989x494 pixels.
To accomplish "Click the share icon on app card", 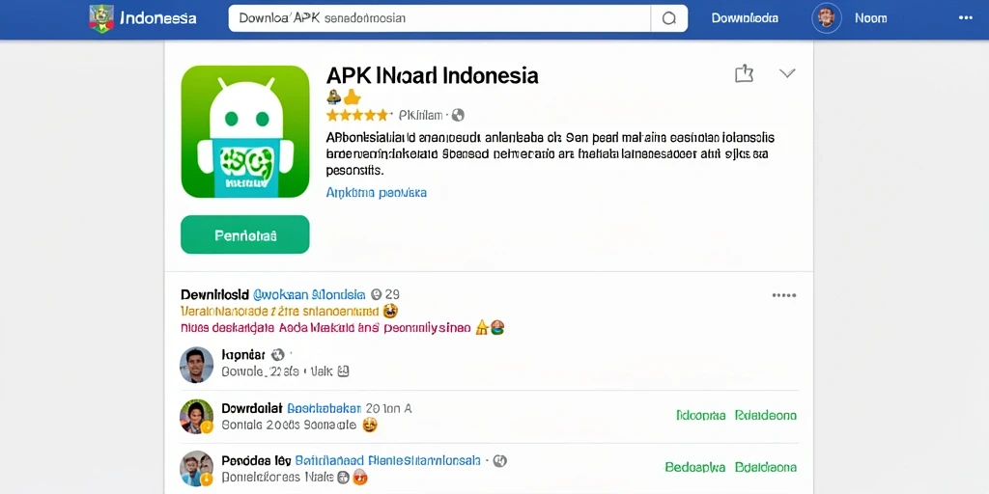I will (x=745, y=73).
